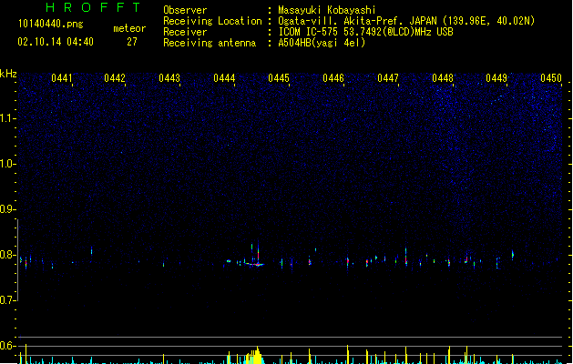This screenshot has height=364, width=573.
Task: Click the 0.9 kHz axis label
Action: click(7, 209)
